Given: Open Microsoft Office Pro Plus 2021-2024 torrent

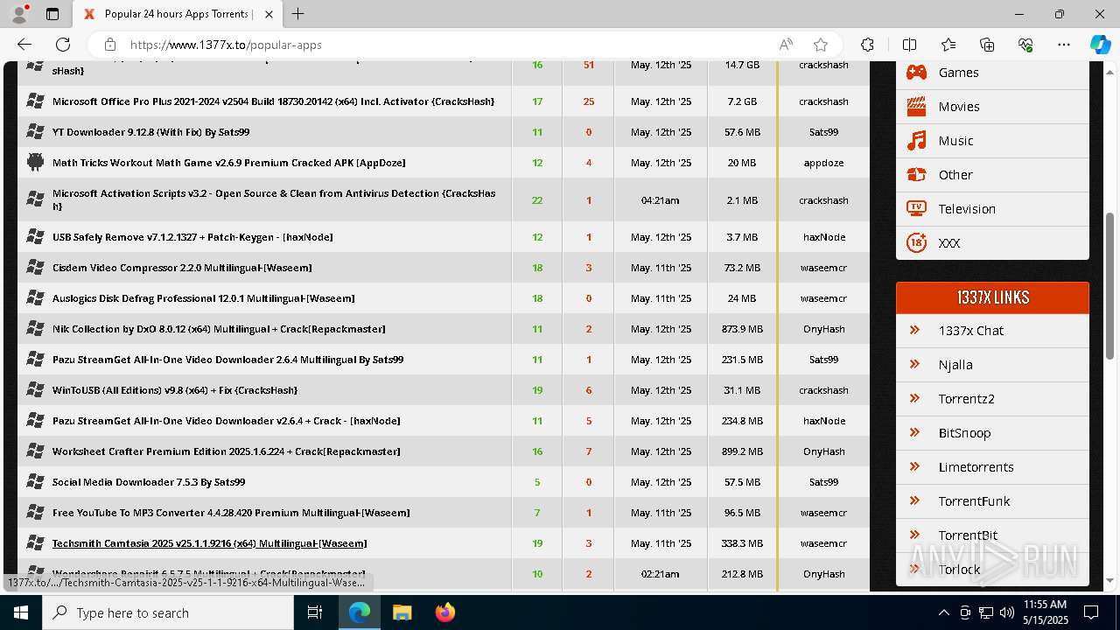Looking at the screenshot, I should [x=273, y=101].
